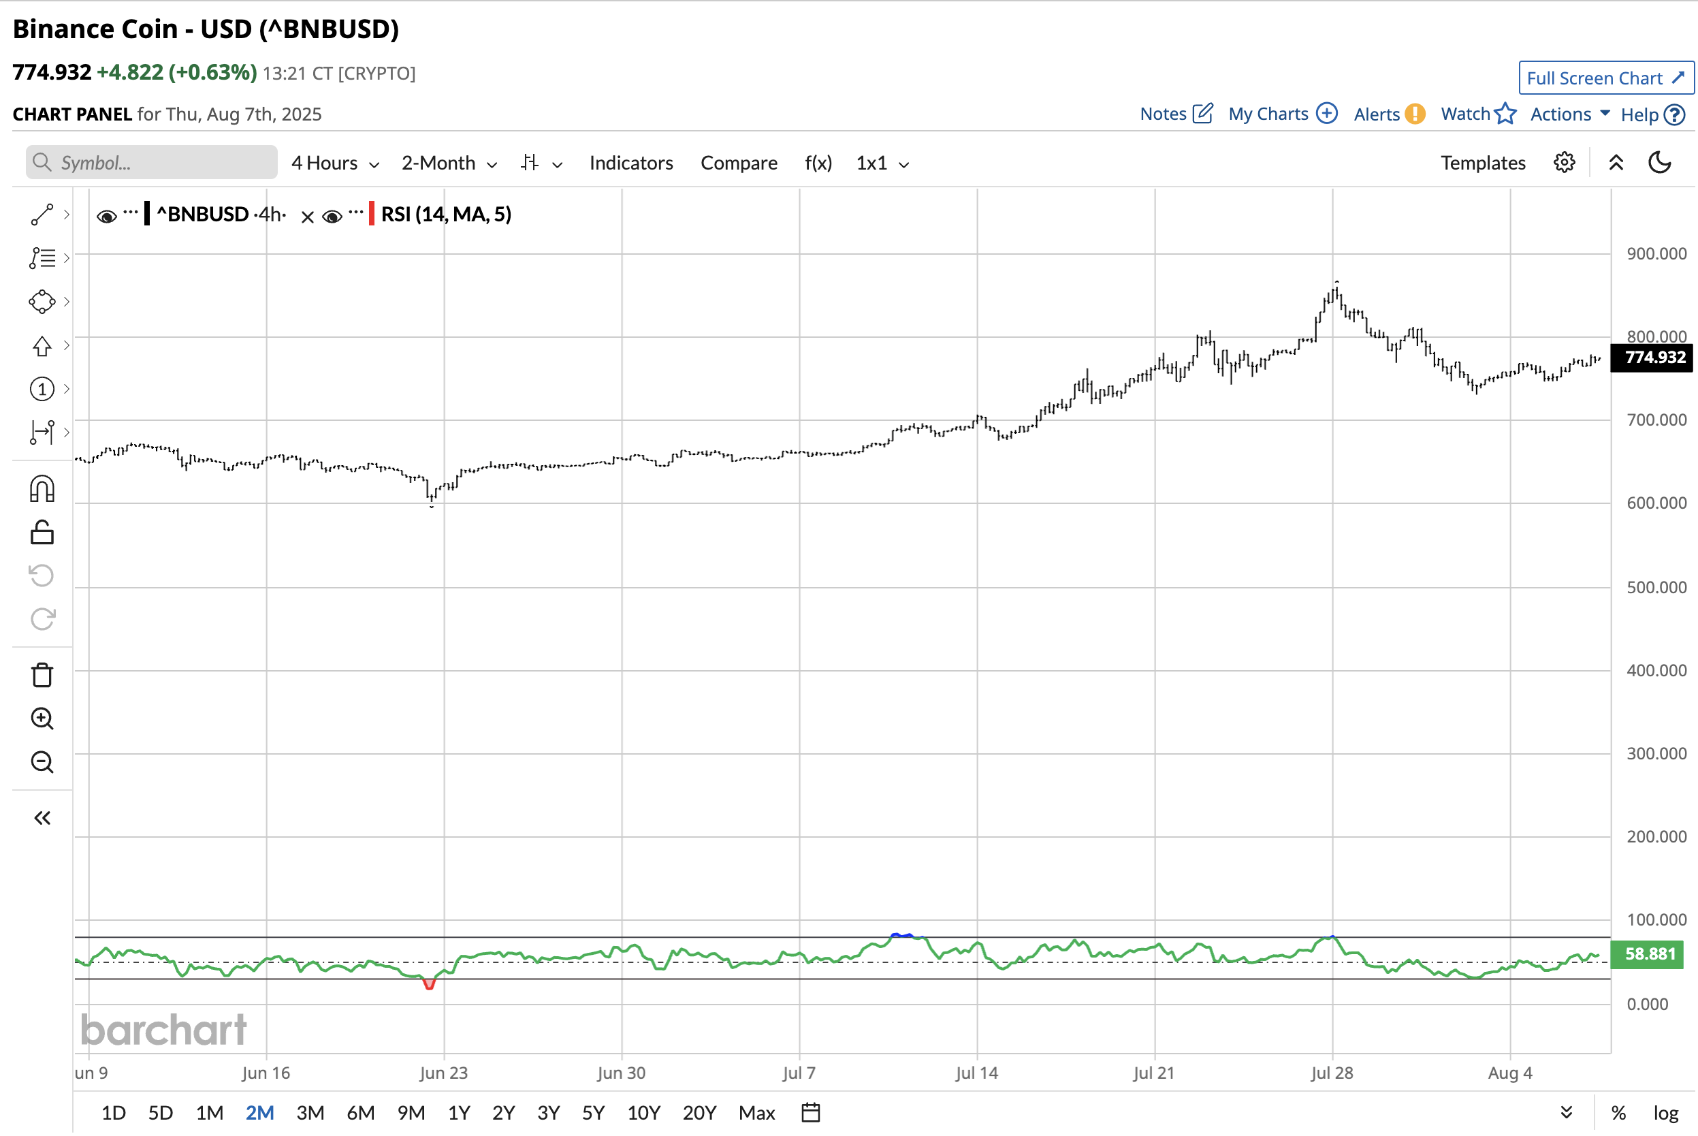Image resolution: width=1698 pixels, height=1136 pixels.
Task: Select the trend line drawing tool
Action: [42, 215]
